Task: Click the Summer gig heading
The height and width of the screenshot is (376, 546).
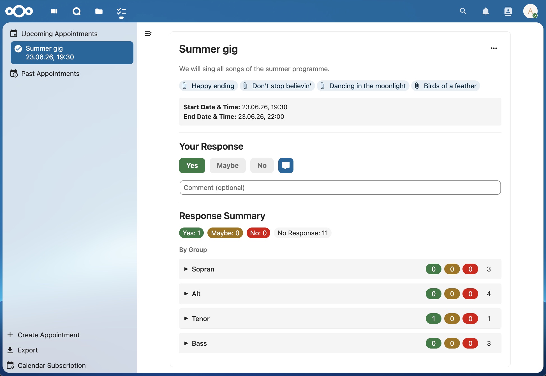Action: click(x=208, y=49)
